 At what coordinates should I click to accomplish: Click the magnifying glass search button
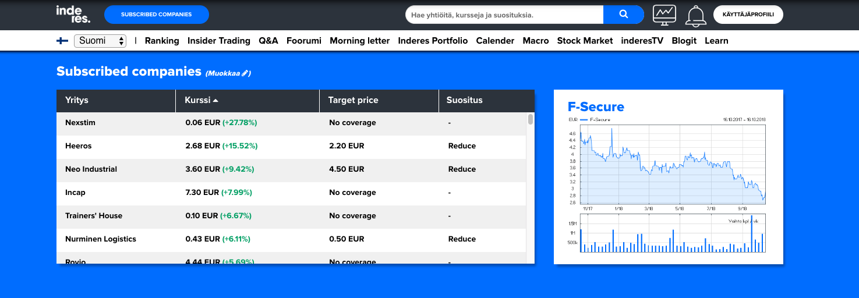pos(623,15)
